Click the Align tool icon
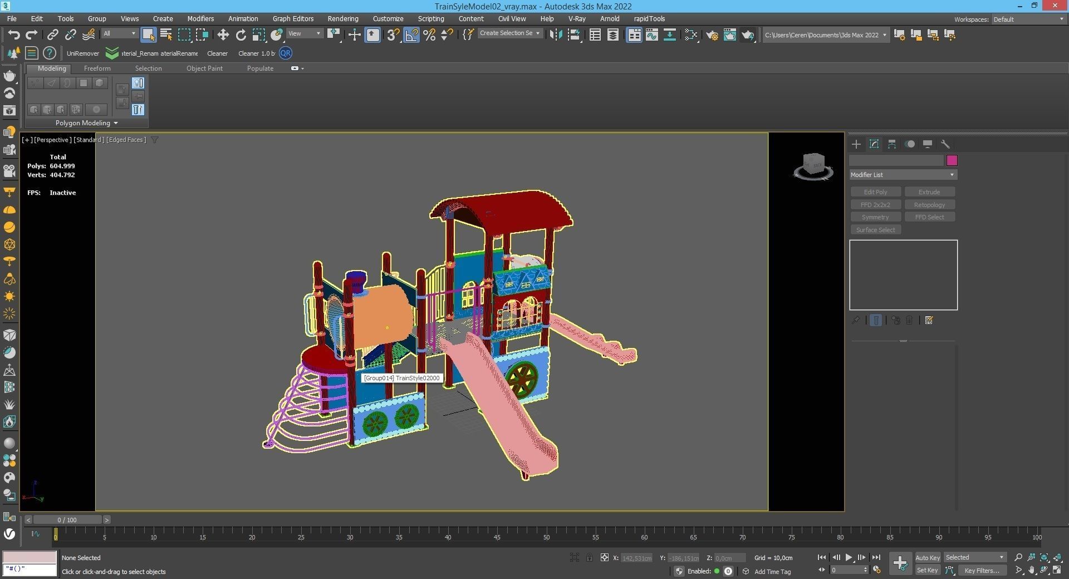 (574, 35)
